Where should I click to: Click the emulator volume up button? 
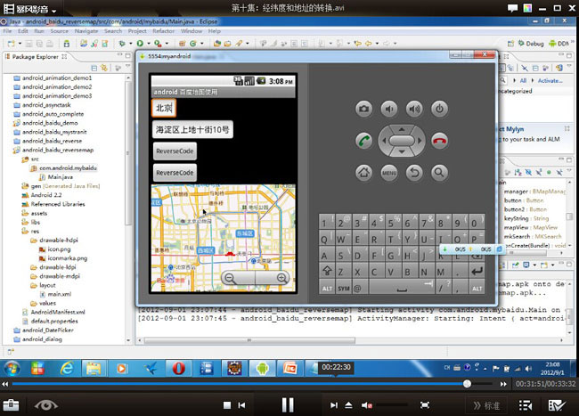(414, 109)
